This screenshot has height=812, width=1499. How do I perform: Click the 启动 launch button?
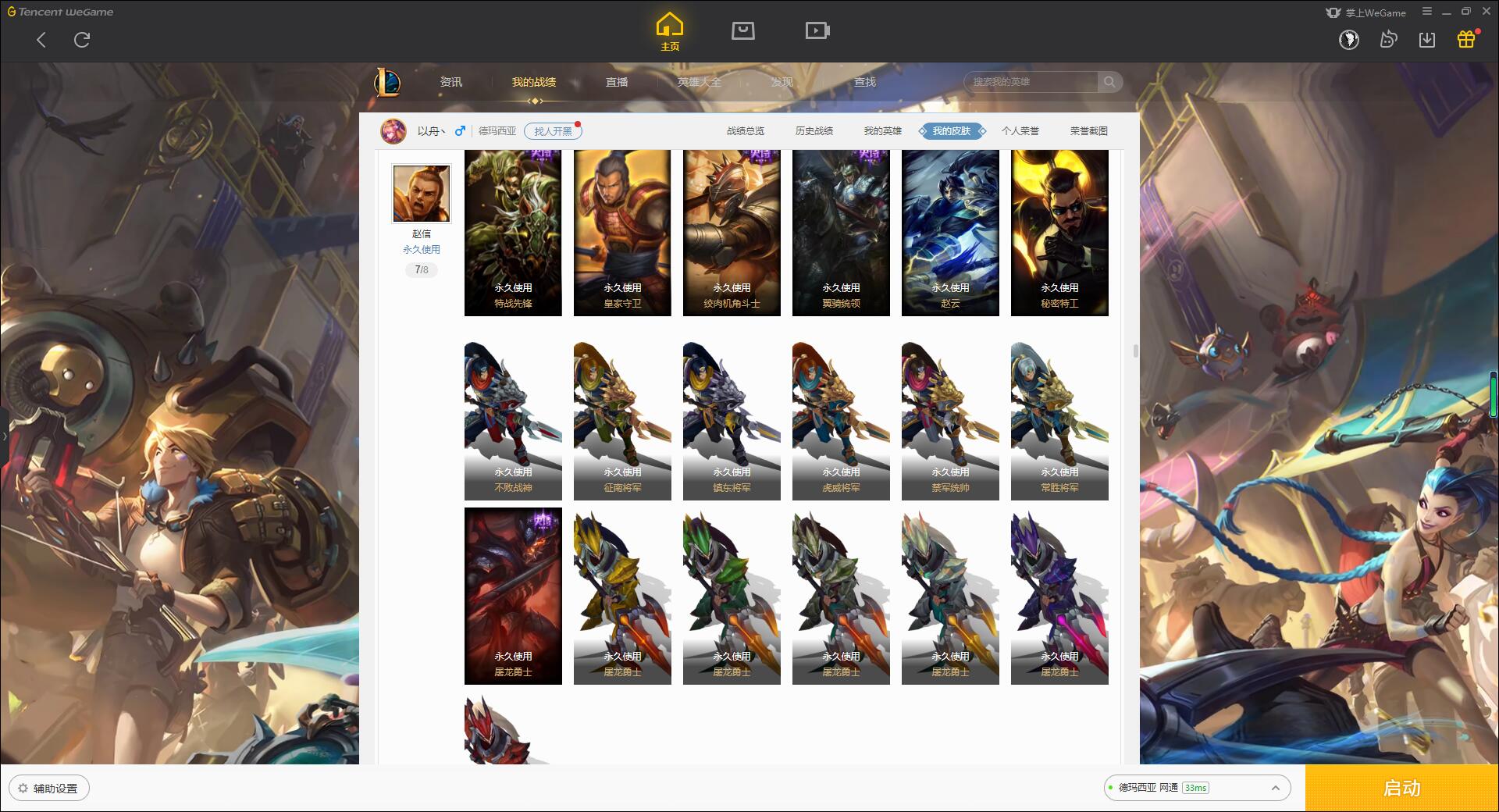pos(1401,788)
